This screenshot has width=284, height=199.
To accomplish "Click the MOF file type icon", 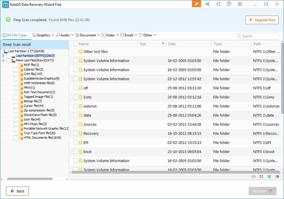I will (x=21, y=65).
